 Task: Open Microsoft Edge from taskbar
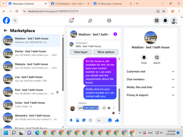click(37, 133)
